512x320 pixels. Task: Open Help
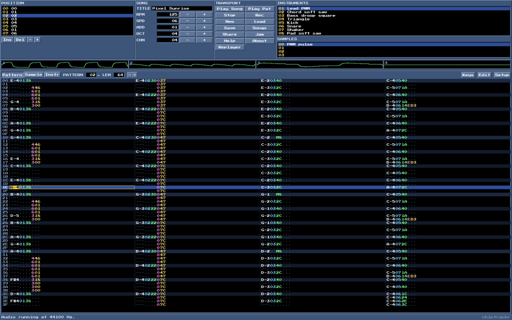229,41
